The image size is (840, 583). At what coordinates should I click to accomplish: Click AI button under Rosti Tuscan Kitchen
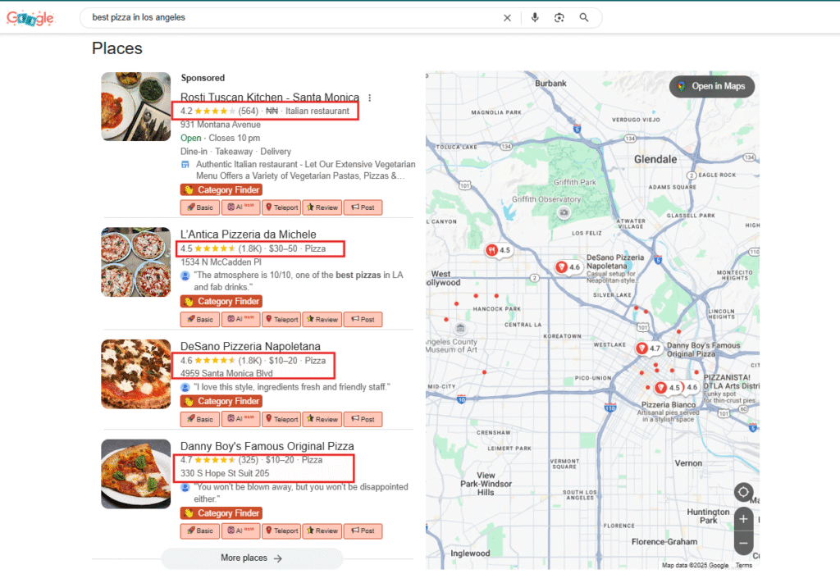click(240, 207)
